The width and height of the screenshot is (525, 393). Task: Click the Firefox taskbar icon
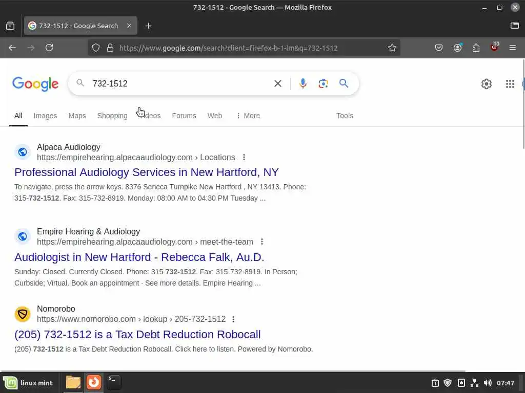pos(94,382)
